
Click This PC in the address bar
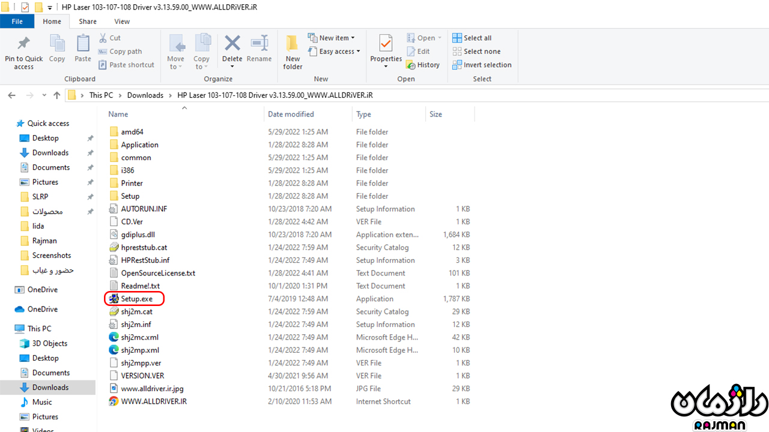coord(101,95)
